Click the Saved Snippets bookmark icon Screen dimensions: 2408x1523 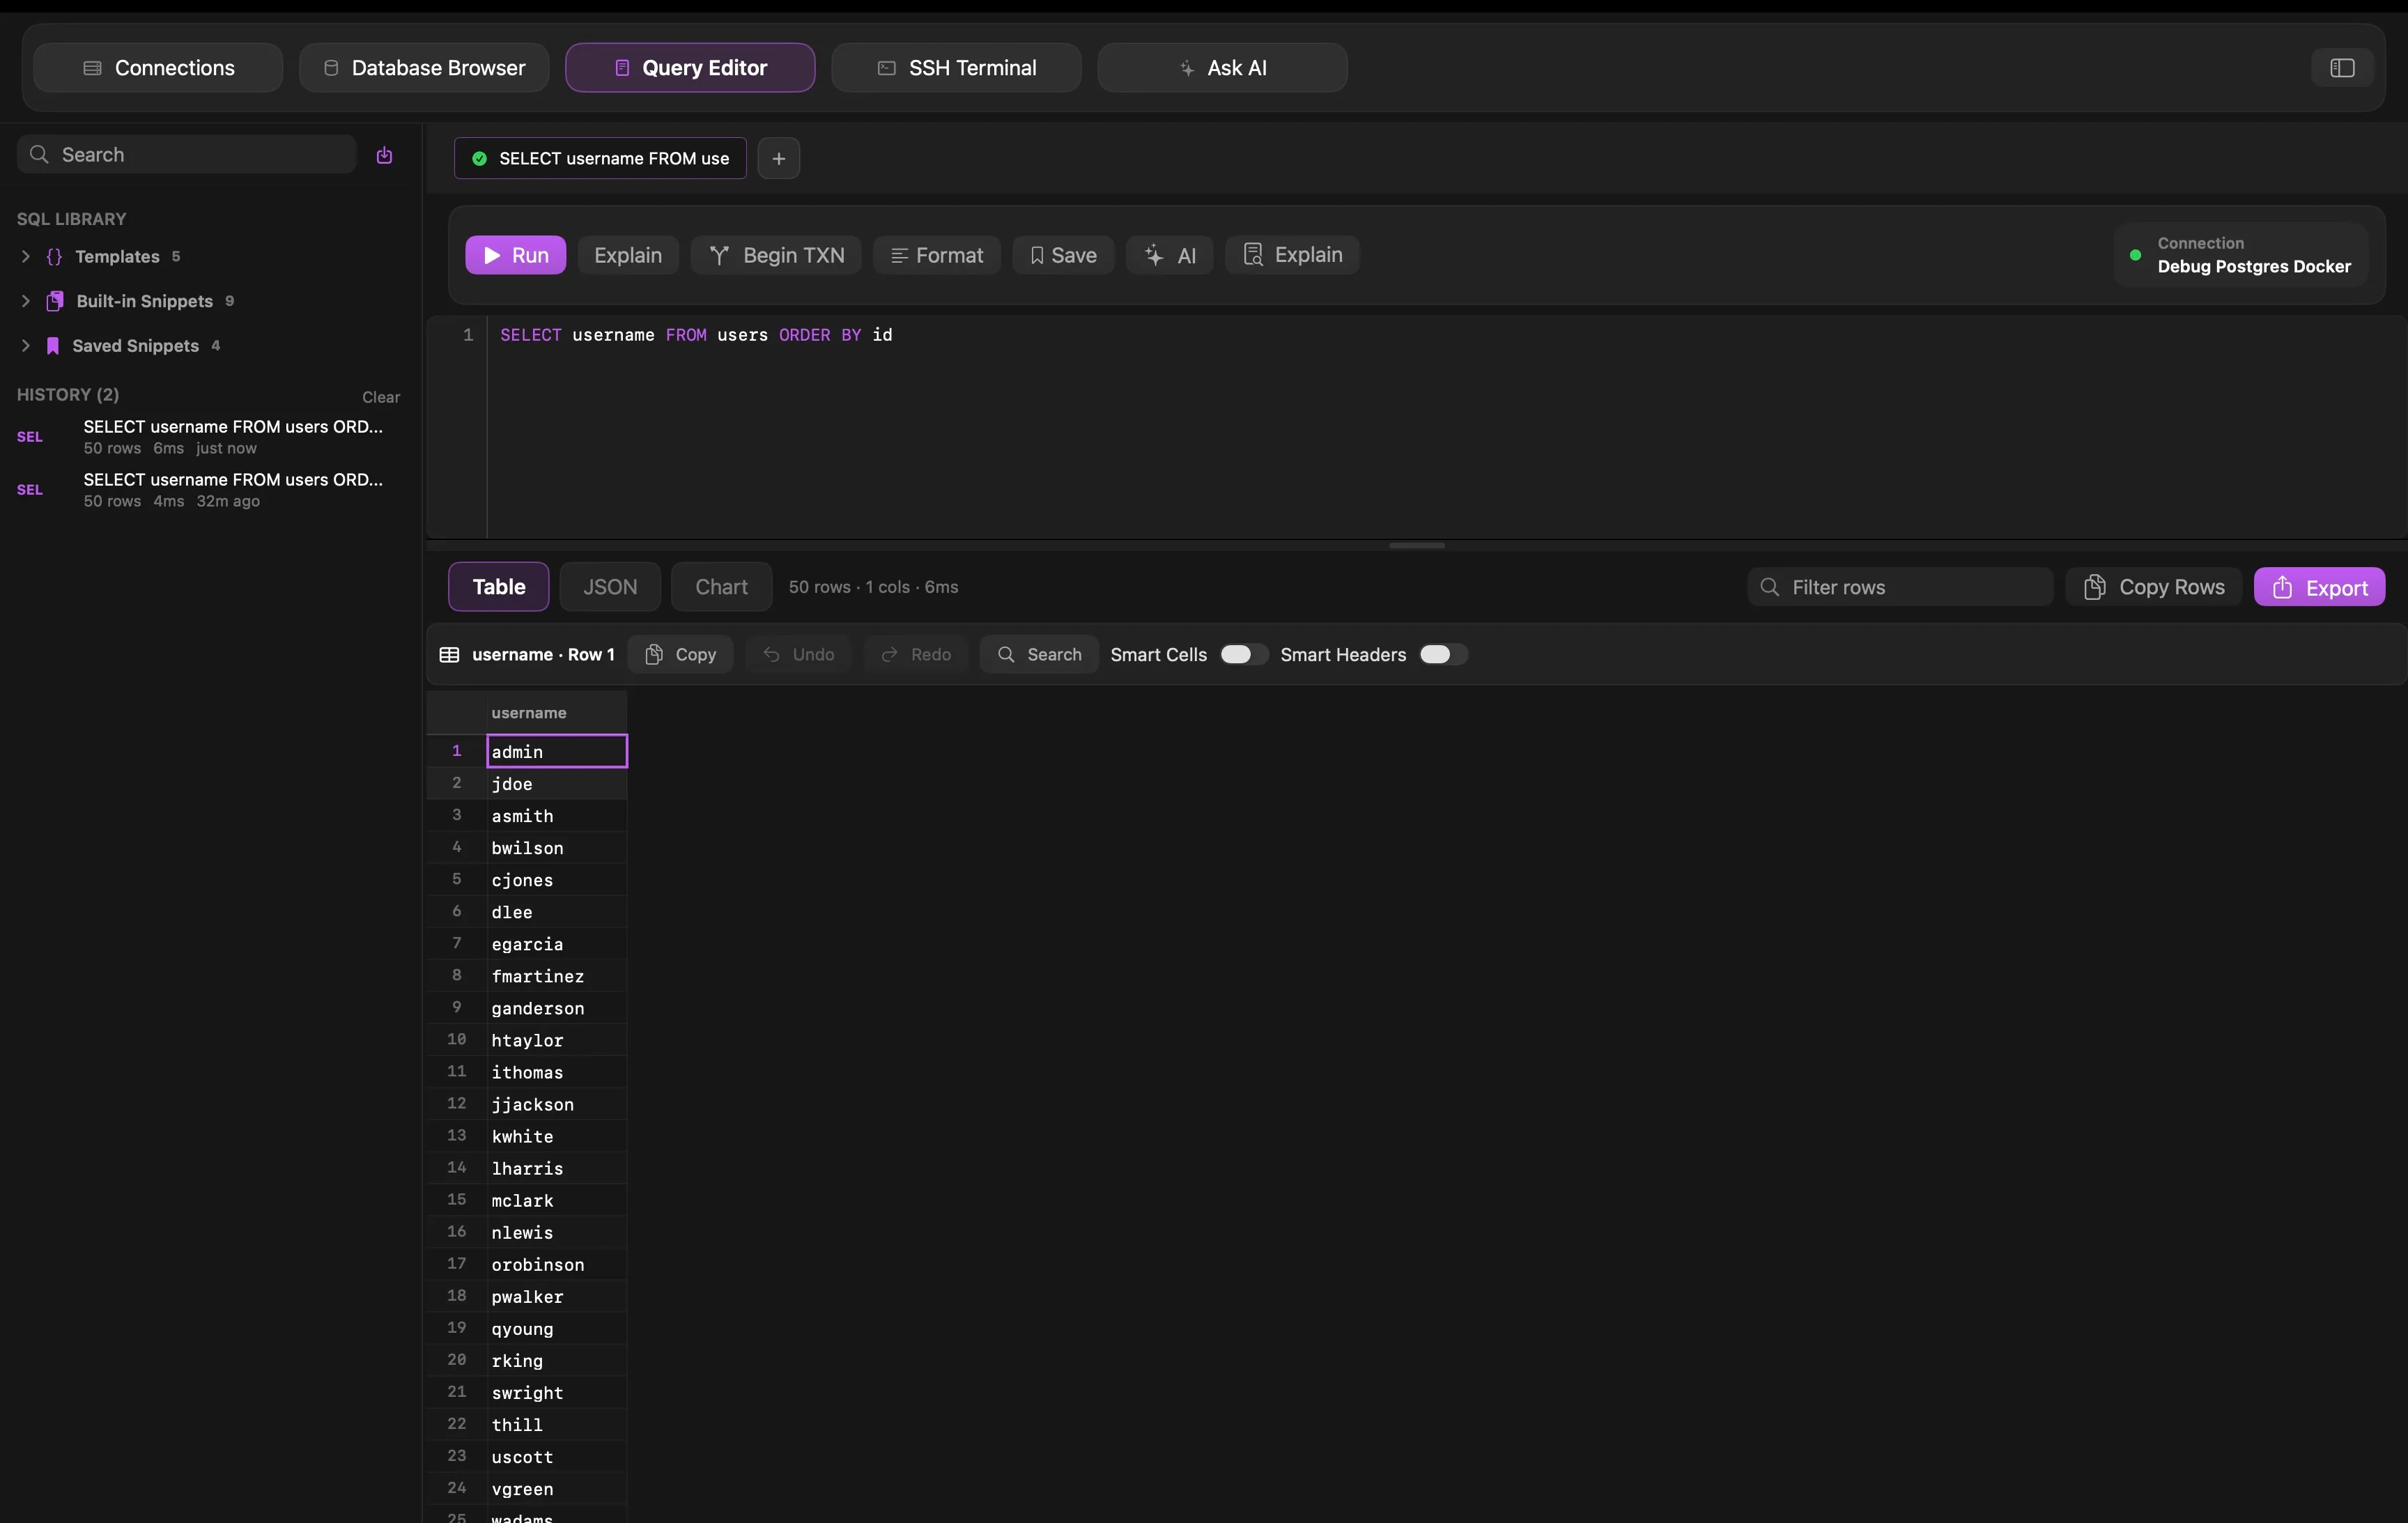point(53,346)
